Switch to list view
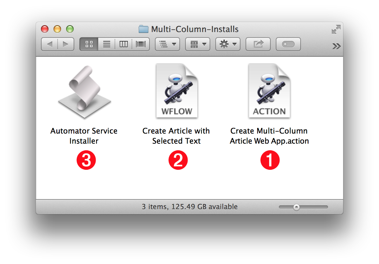 pyautogui.click(x=107, y=44)
